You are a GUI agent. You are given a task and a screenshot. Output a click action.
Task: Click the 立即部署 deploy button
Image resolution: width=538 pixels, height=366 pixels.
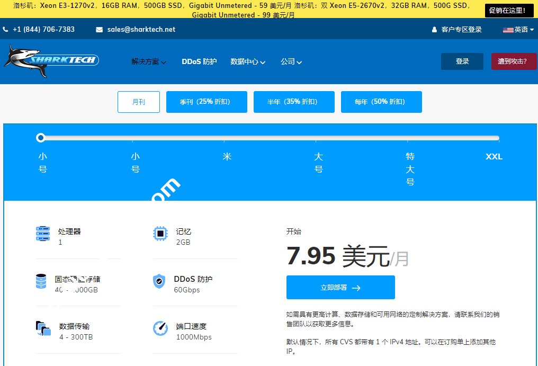pos(340,287)
